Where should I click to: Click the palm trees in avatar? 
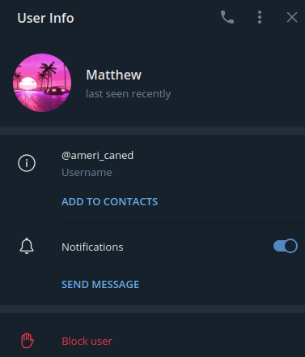pos(47,73)
